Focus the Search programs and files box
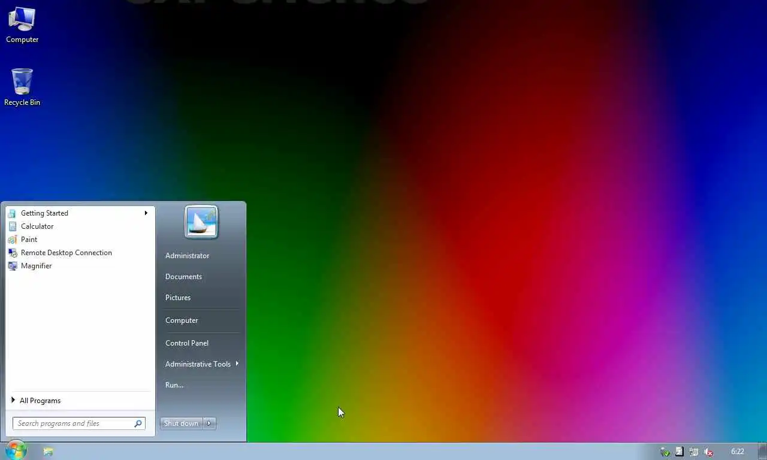The image size is (767, 460). coord(79,423)
